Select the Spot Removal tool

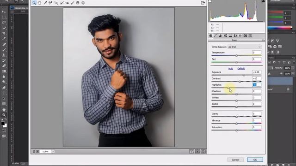coord(62,3)
